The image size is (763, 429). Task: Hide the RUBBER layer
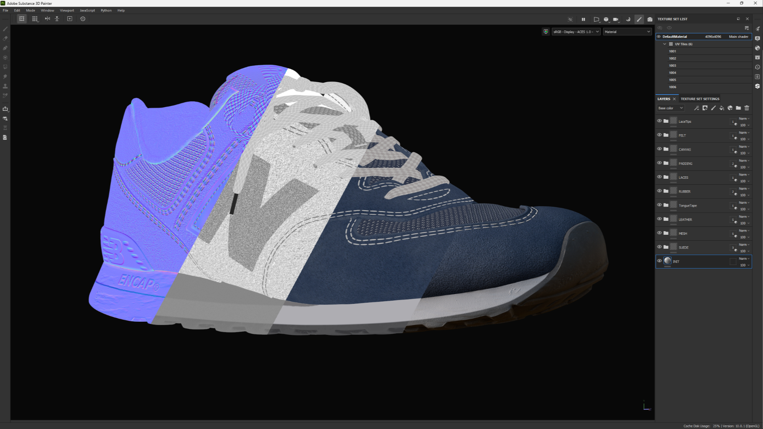coord(659,191)
